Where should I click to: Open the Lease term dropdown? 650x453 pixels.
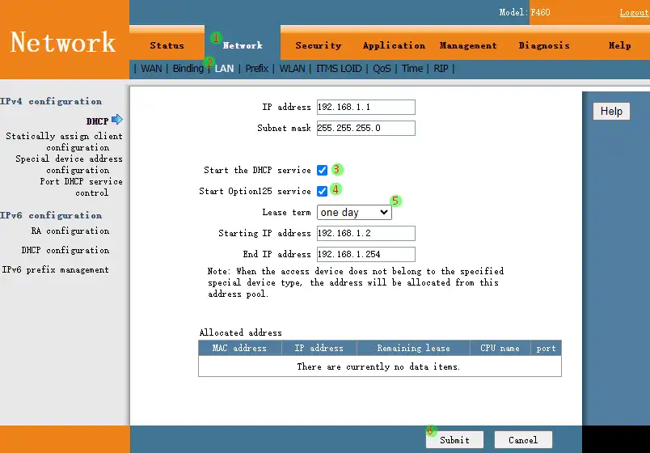[354, 212]
